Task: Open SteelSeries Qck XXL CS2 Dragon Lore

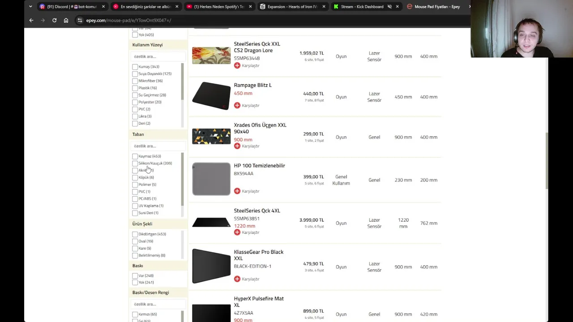Action: (x=257, y=47)
